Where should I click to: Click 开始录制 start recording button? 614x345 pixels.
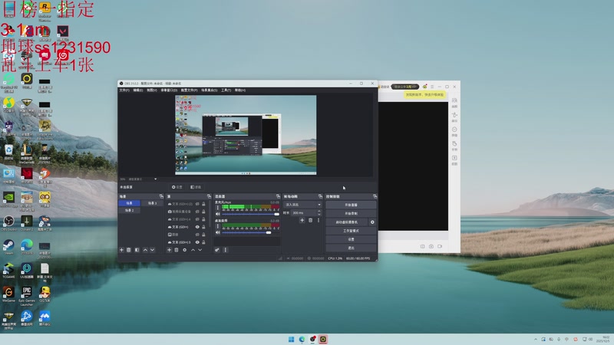tap(351, 214)
